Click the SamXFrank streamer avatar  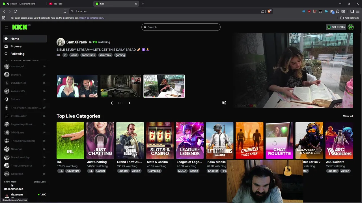pyautogui.click(x=61, y=42)
